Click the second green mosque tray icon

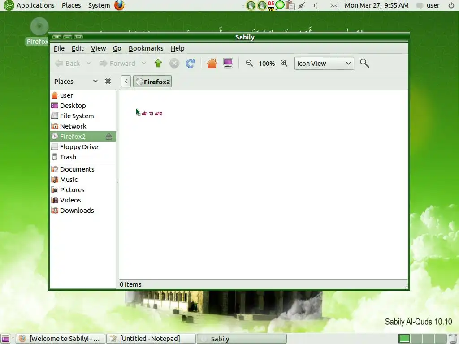(262, 5)
